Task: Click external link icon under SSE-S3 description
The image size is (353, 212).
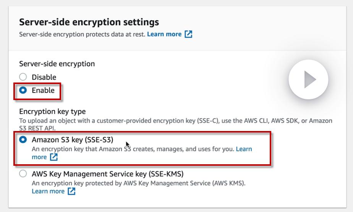Action: click(x=54, y=157)
